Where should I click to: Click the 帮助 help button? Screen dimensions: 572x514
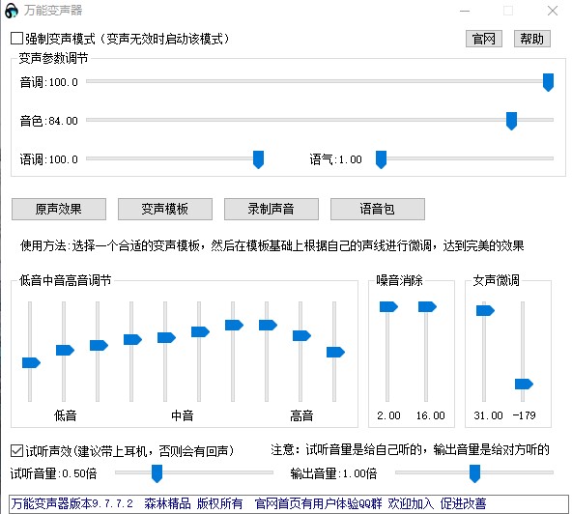pyautogui.click(x=531, y=39)
